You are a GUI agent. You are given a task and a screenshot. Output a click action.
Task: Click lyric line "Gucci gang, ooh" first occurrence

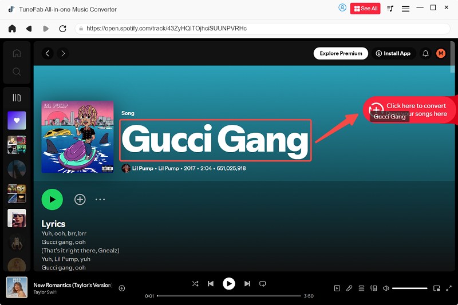(64, 242)
